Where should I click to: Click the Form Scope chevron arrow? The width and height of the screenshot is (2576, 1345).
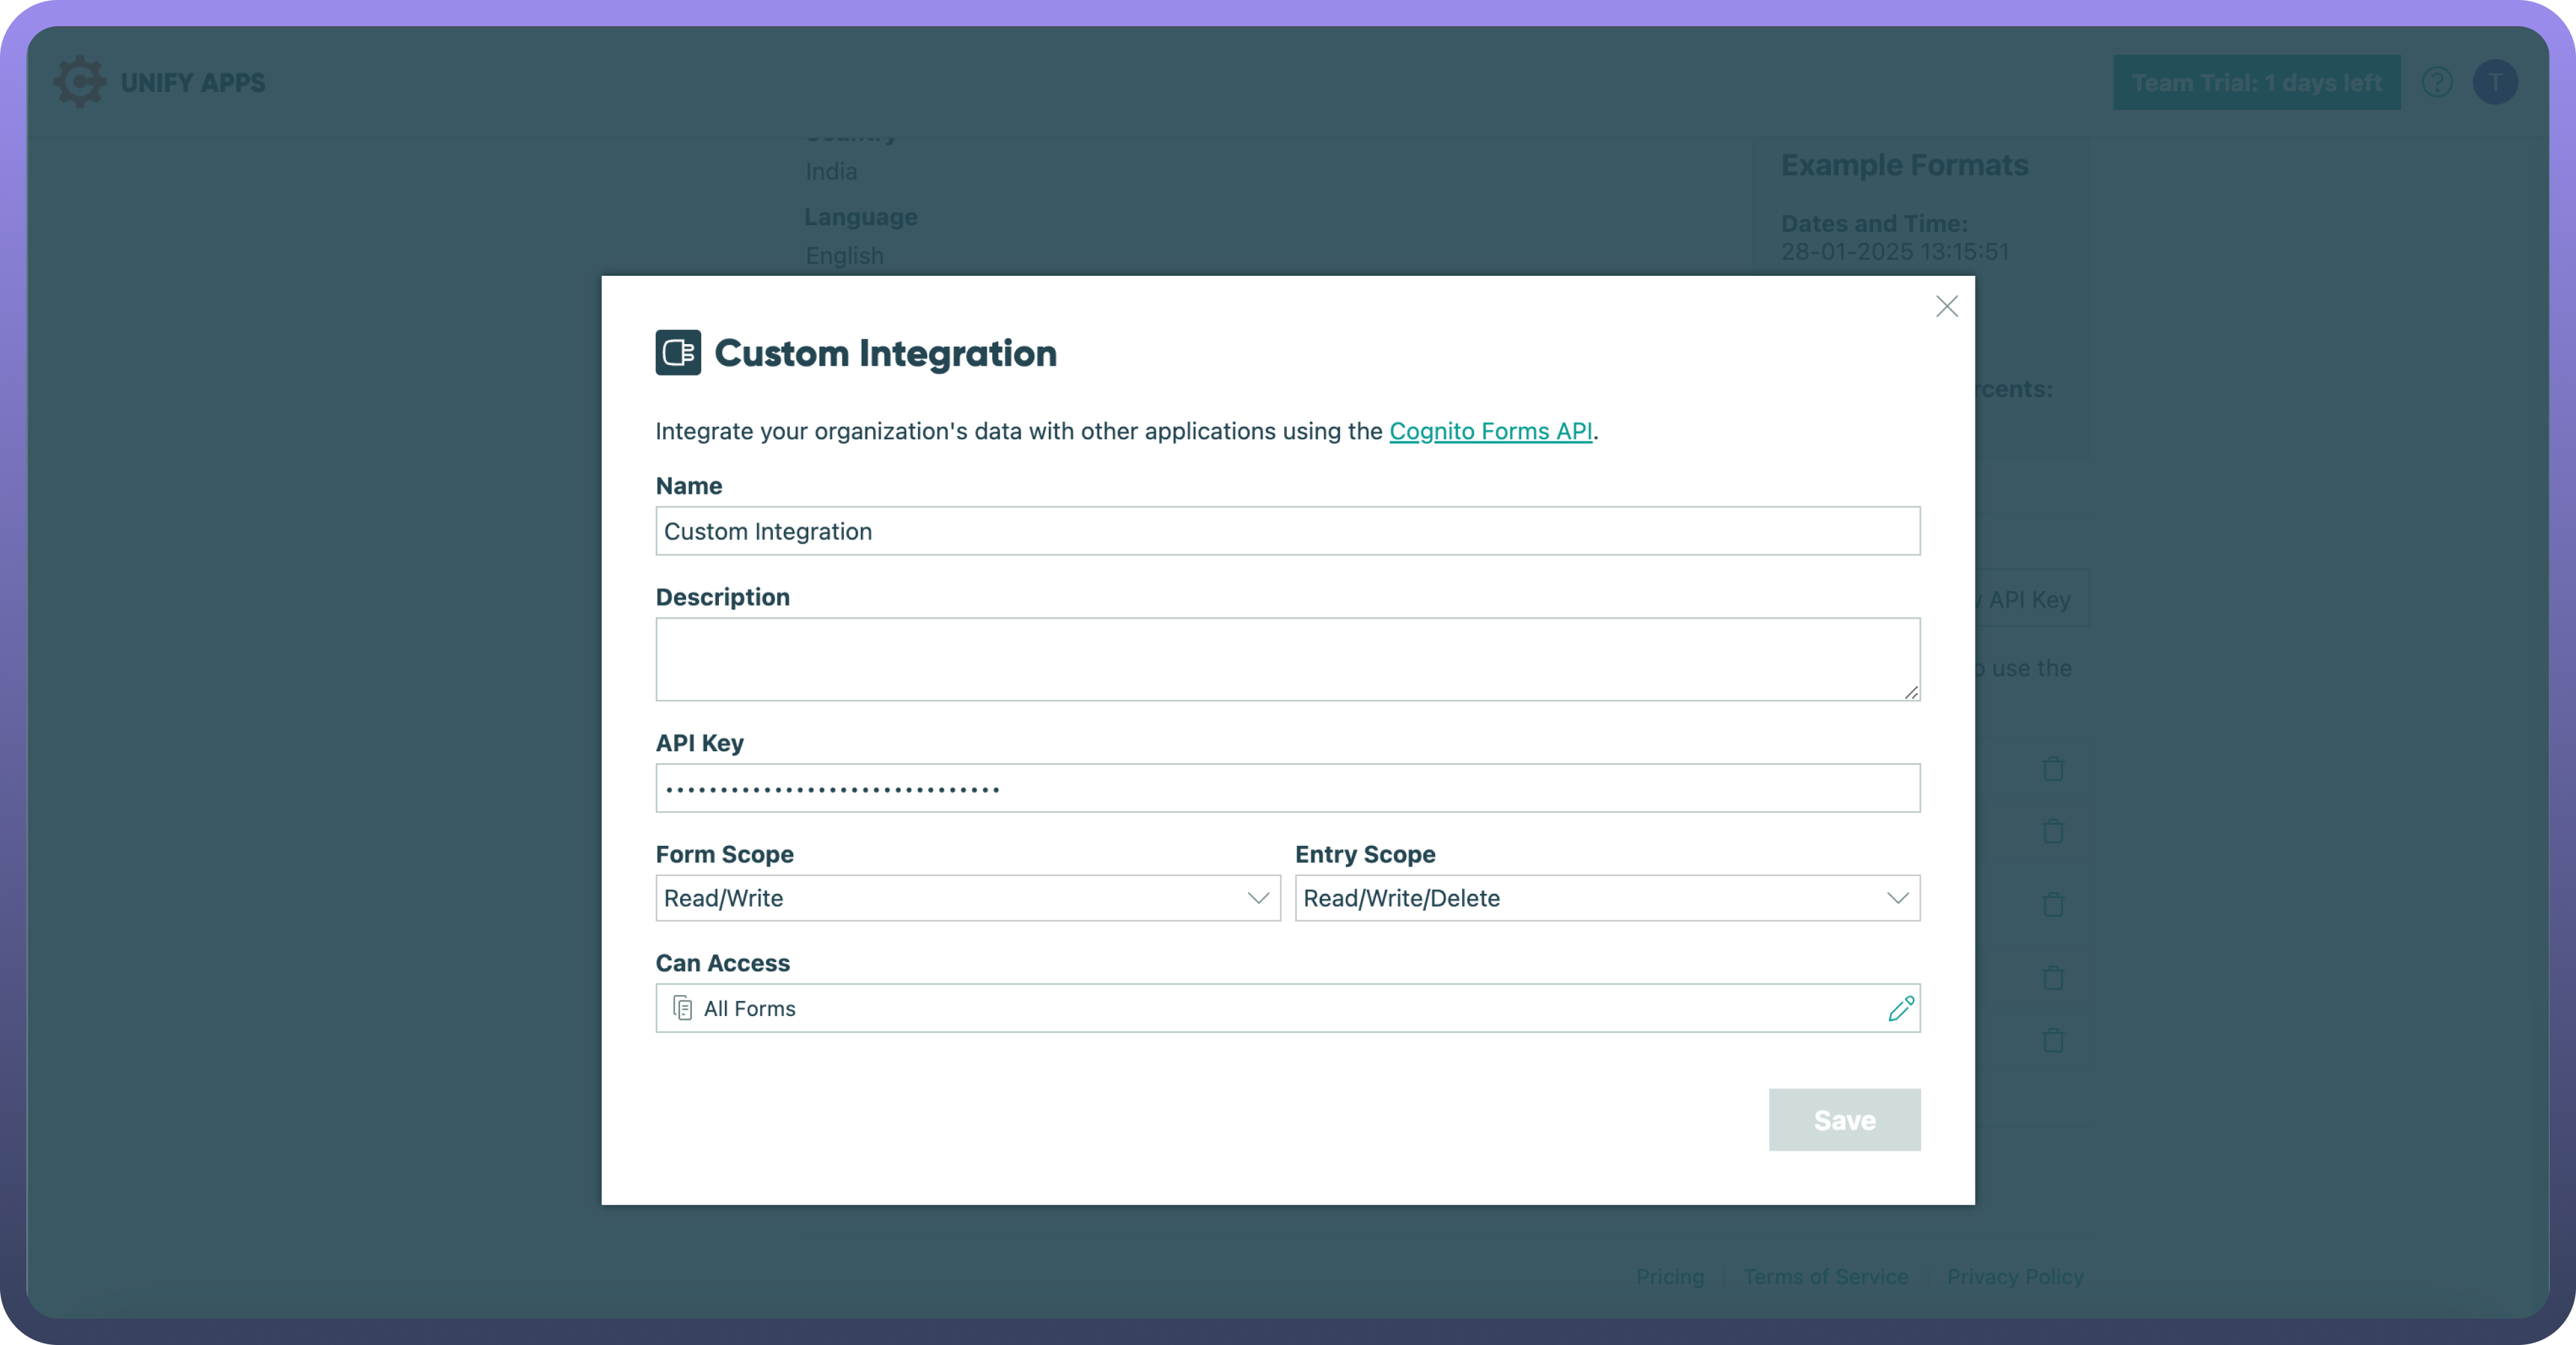1258,898
